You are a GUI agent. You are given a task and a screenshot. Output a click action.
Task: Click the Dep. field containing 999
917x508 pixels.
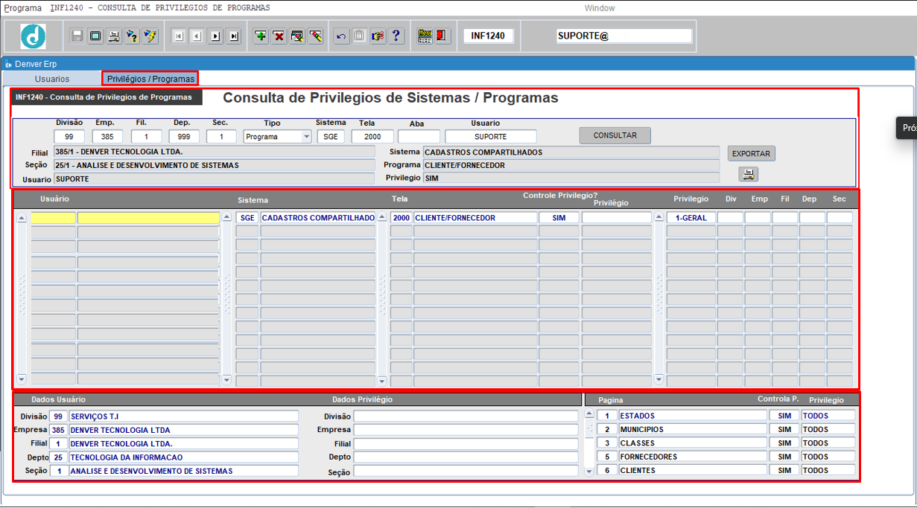coord(184,137)
